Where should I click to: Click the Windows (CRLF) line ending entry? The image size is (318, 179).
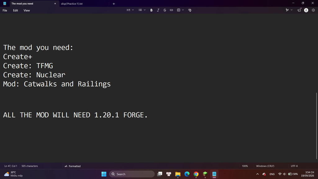[265, 166]
